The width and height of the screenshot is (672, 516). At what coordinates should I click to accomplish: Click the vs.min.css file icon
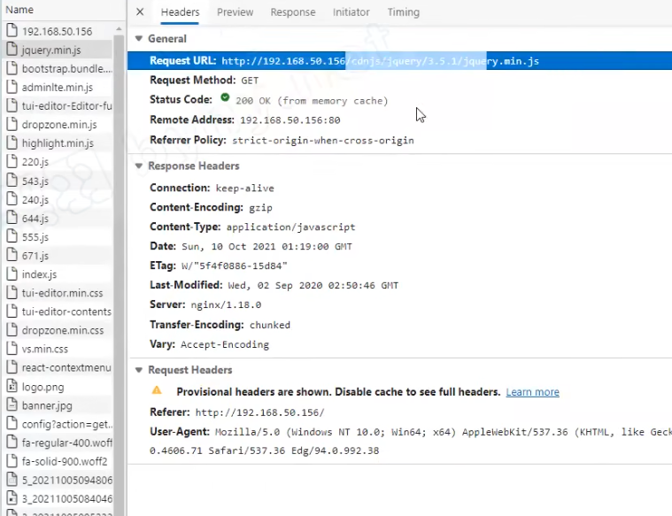click(x=12, y=349)
